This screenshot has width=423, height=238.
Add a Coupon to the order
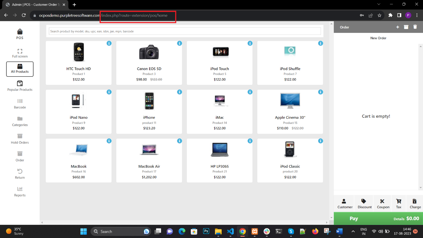(382, 204)
